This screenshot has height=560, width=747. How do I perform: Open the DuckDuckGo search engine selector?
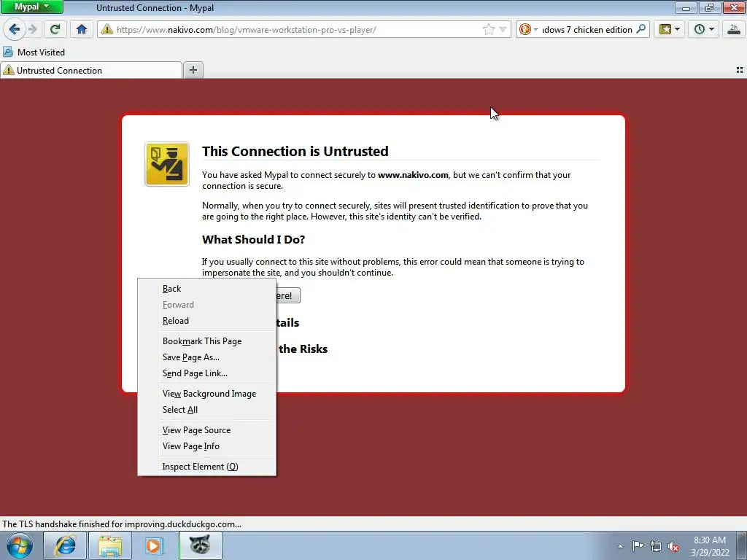[x=528, y=29]
